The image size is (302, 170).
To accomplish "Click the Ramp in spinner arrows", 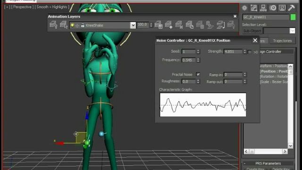I will tap(244, 75).
